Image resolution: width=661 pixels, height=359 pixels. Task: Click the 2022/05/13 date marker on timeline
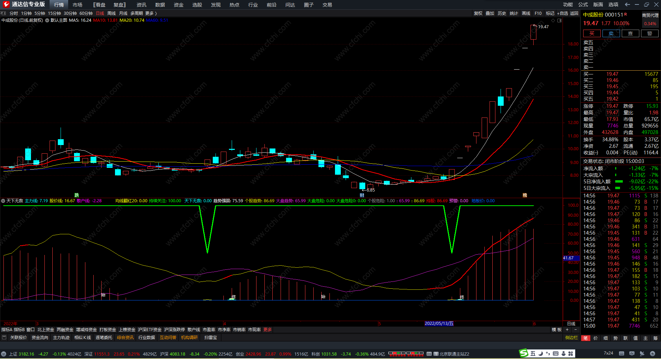coord(439,324)
